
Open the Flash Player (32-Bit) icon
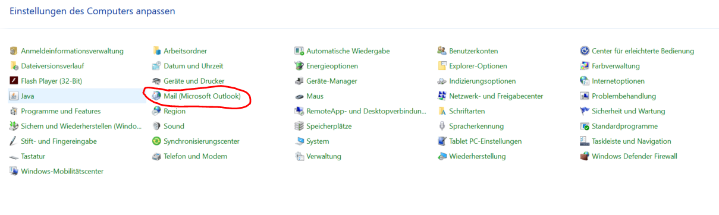pos(14,81)
